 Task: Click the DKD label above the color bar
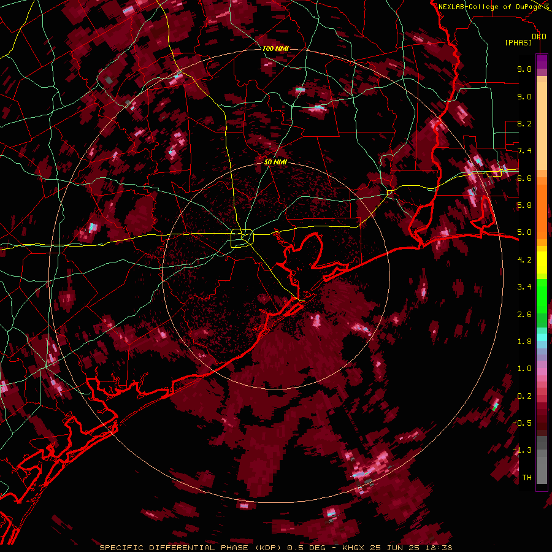pos(539,36)
